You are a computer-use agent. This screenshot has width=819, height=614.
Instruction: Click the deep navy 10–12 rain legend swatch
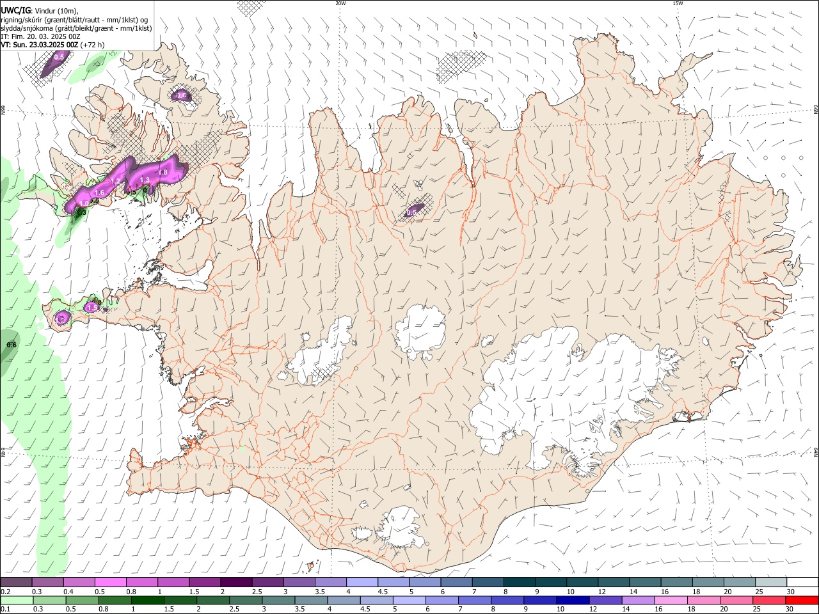point(573,600)
